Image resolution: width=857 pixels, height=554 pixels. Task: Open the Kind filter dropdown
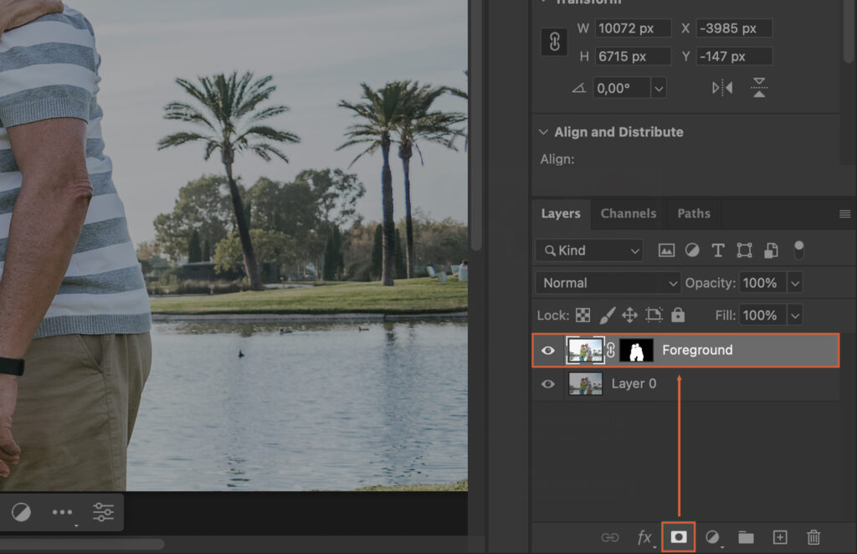[588, 249]
